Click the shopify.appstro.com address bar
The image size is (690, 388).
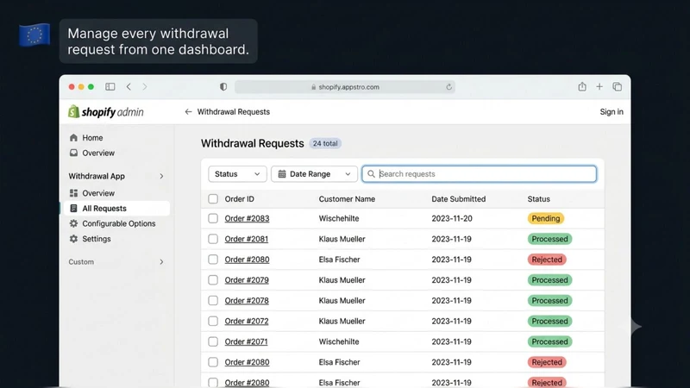pos(345,87)
